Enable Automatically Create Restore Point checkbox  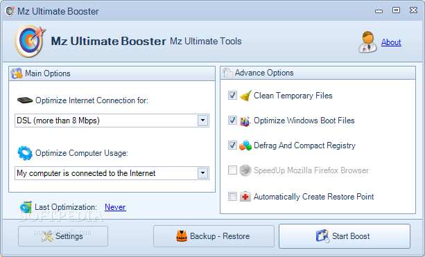[232, 196]
